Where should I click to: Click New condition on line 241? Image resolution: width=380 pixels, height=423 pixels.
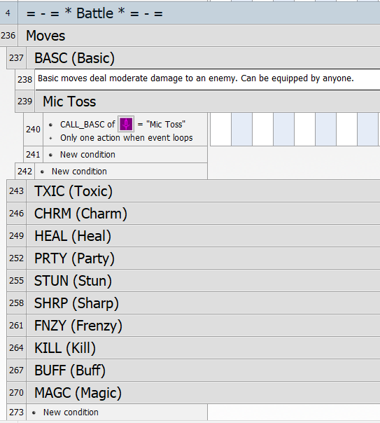[x=87, y=155]
